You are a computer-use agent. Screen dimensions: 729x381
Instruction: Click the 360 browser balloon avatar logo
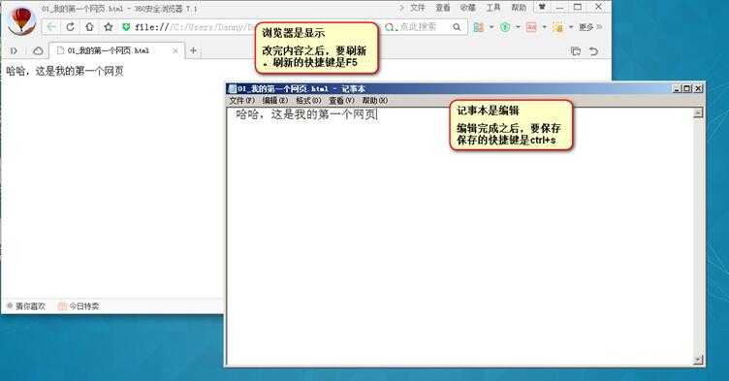pyautogui.click(x=22, y=20)
